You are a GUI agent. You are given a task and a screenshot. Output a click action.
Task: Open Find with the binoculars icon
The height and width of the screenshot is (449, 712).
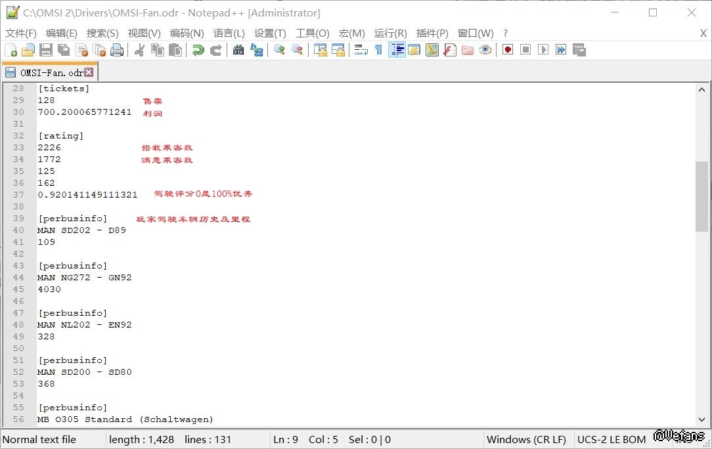click(x=238, y=50)
